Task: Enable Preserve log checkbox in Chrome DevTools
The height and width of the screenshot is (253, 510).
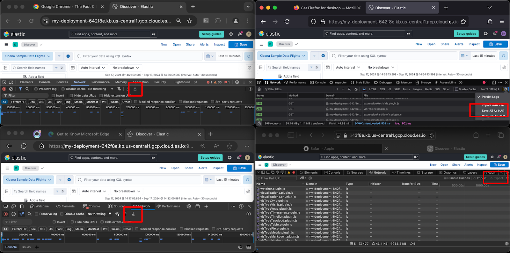Action: pyautogui.click(x=36, y=89)
